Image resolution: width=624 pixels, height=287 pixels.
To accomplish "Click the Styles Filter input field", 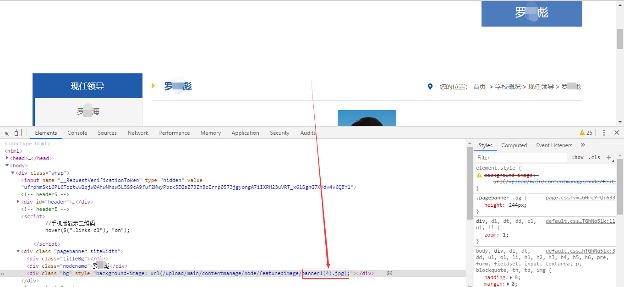I will pos(520,157).
